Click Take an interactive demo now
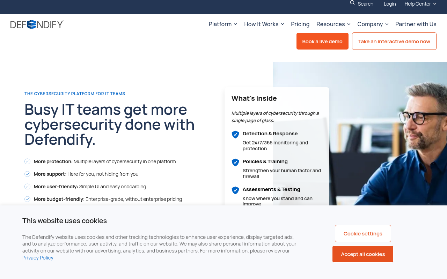Screen dimensions: 447x279 point(394,41)
